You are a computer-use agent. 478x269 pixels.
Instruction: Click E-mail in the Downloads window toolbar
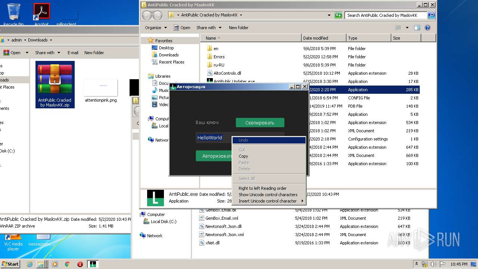pos(73,53)
